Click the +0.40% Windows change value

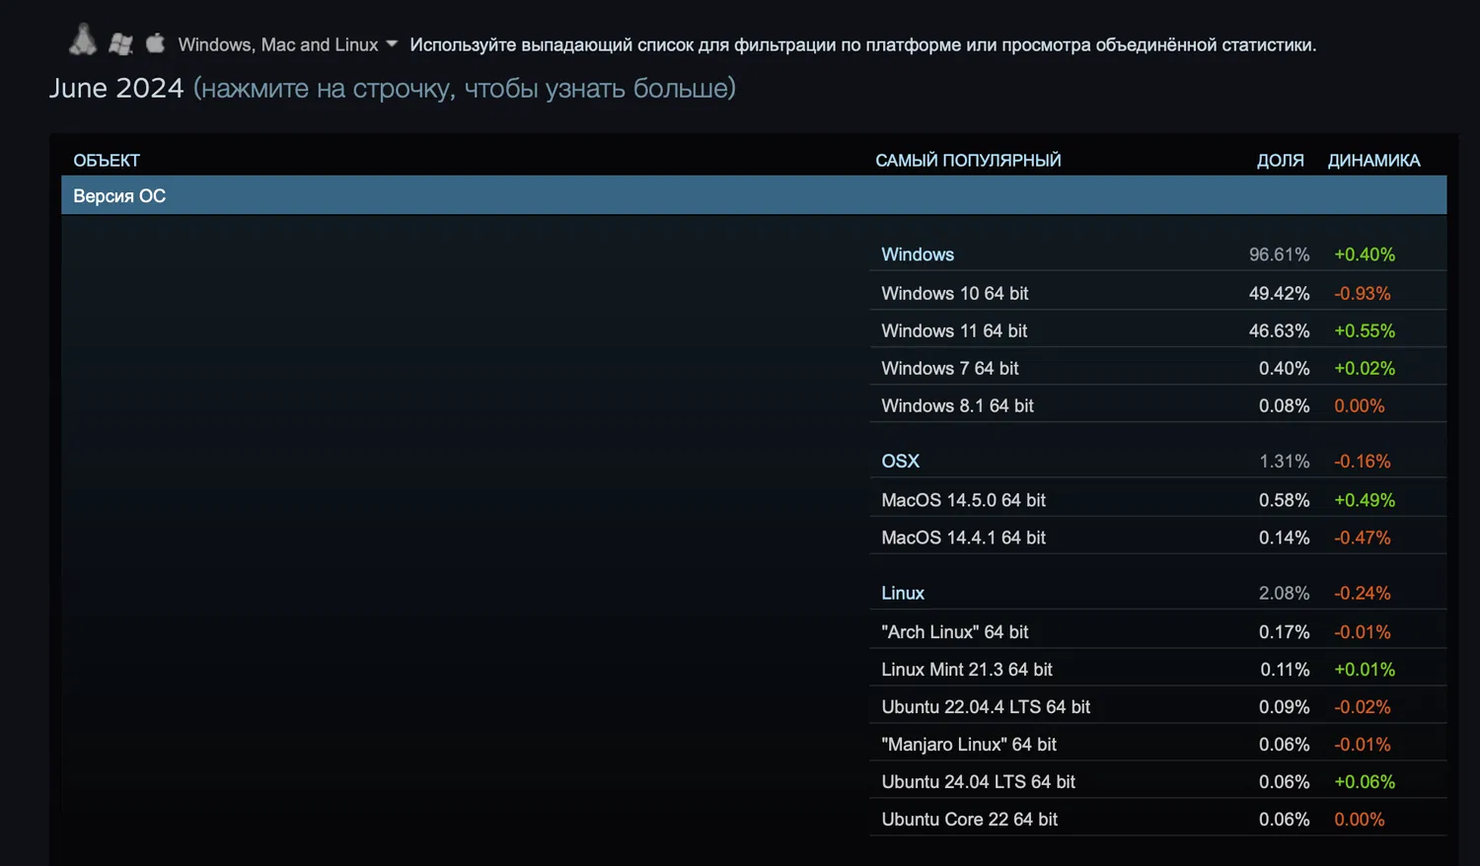point(1365,254)
